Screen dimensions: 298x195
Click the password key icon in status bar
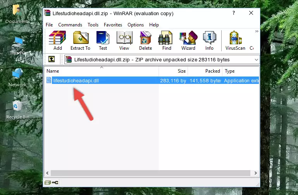[55, 183]
